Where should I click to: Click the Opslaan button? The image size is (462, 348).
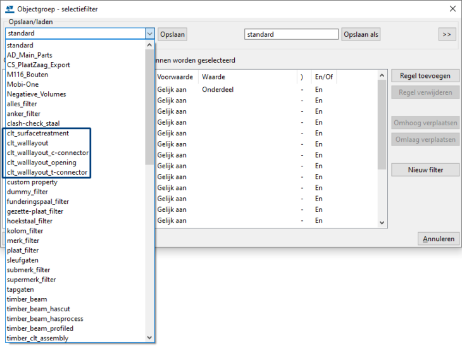[172, 34]
